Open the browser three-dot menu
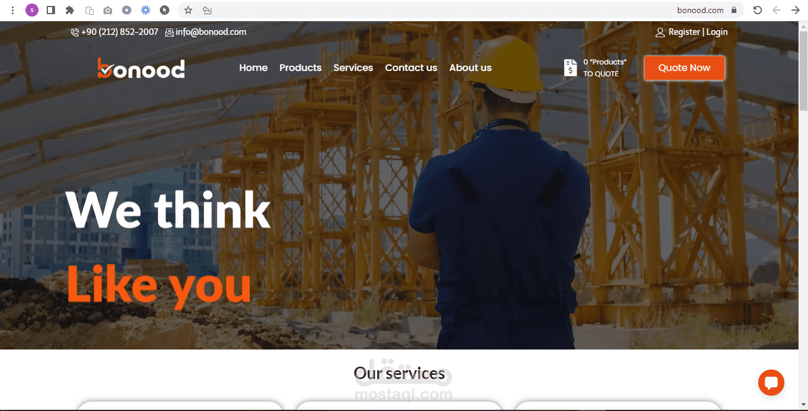The width and height of the screenshot is (808, 411). pos(12,10)
